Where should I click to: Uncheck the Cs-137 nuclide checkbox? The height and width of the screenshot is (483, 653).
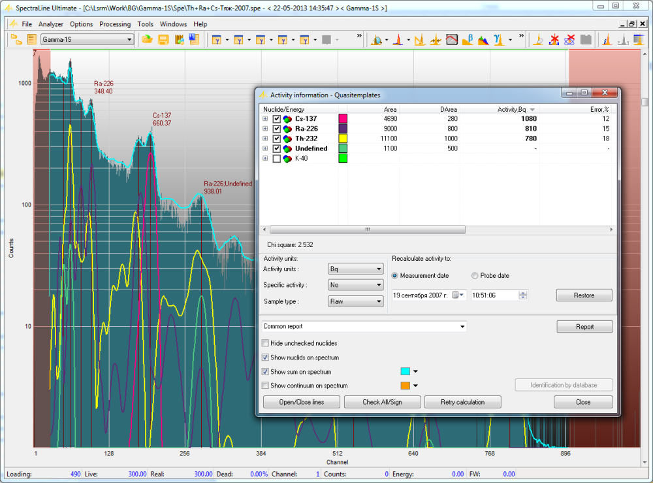(276, 119)
